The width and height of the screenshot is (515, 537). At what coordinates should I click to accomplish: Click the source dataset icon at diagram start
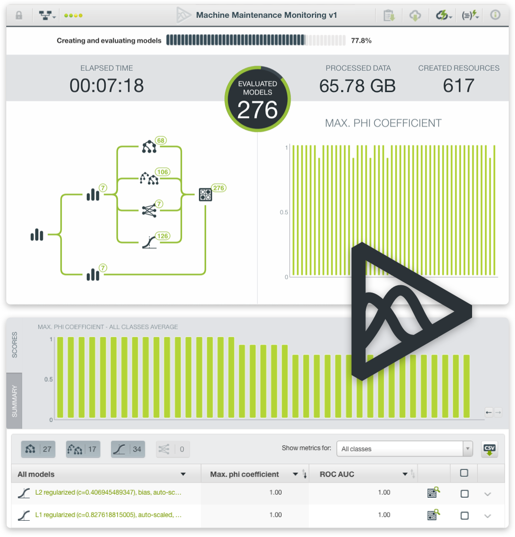(x=37, y=235)
